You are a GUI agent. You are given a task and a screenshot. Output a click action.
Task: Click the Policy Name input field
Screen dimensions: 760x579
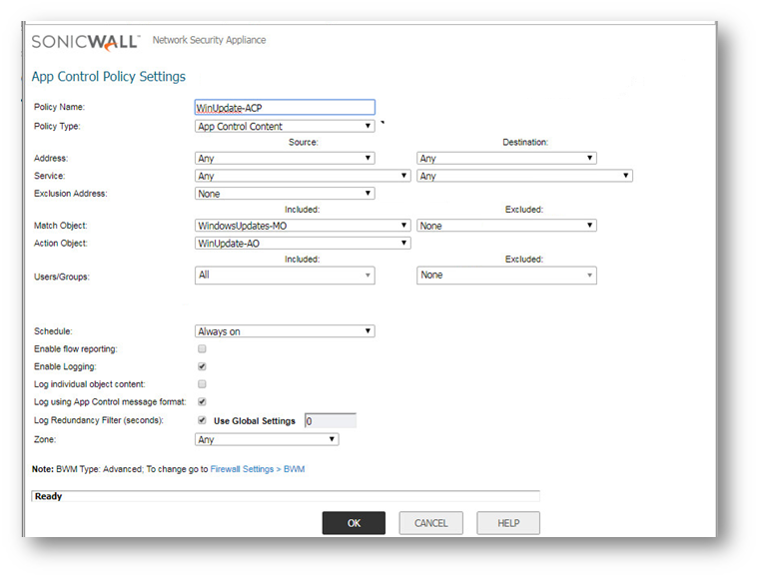click(285, 108)
